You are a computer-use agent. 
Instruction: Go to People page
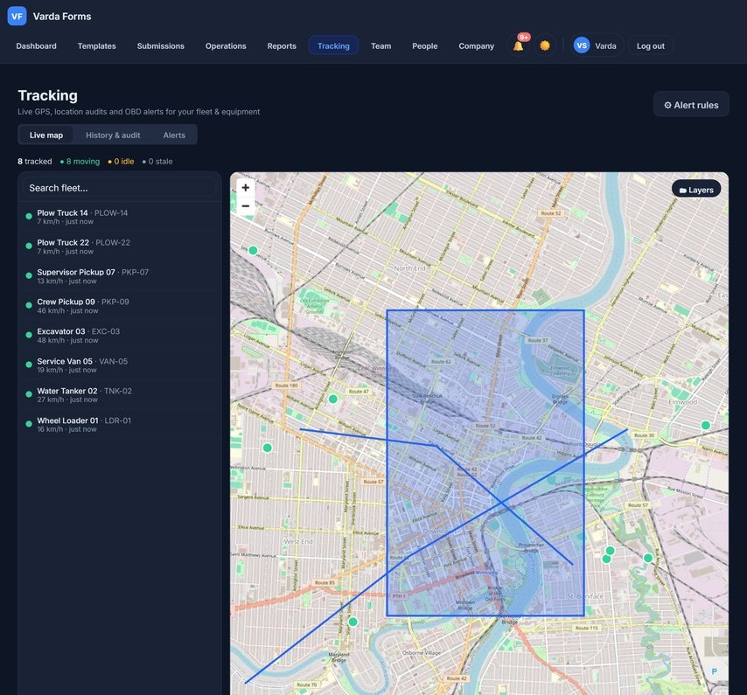click(x=424, y=45)
